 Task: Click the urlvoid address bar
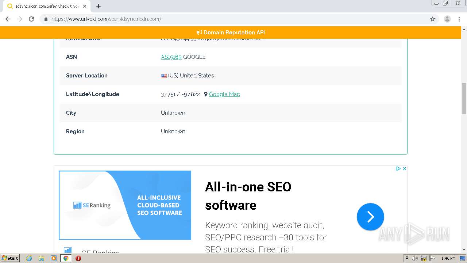pos(233,19)
